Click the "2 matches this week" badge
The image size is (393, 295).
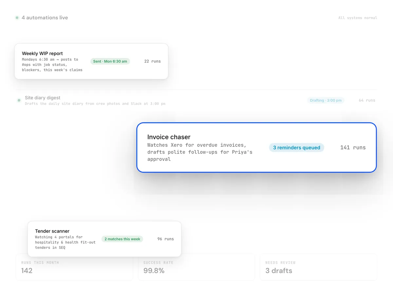[122, 239]
